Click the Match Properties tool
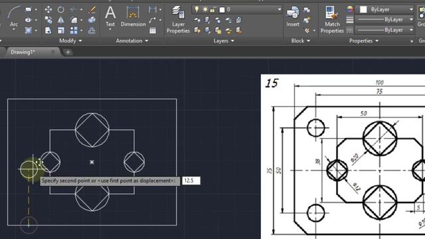Viewport: 425px width, 239px height. pyautogui.click(x=332, y=19)
